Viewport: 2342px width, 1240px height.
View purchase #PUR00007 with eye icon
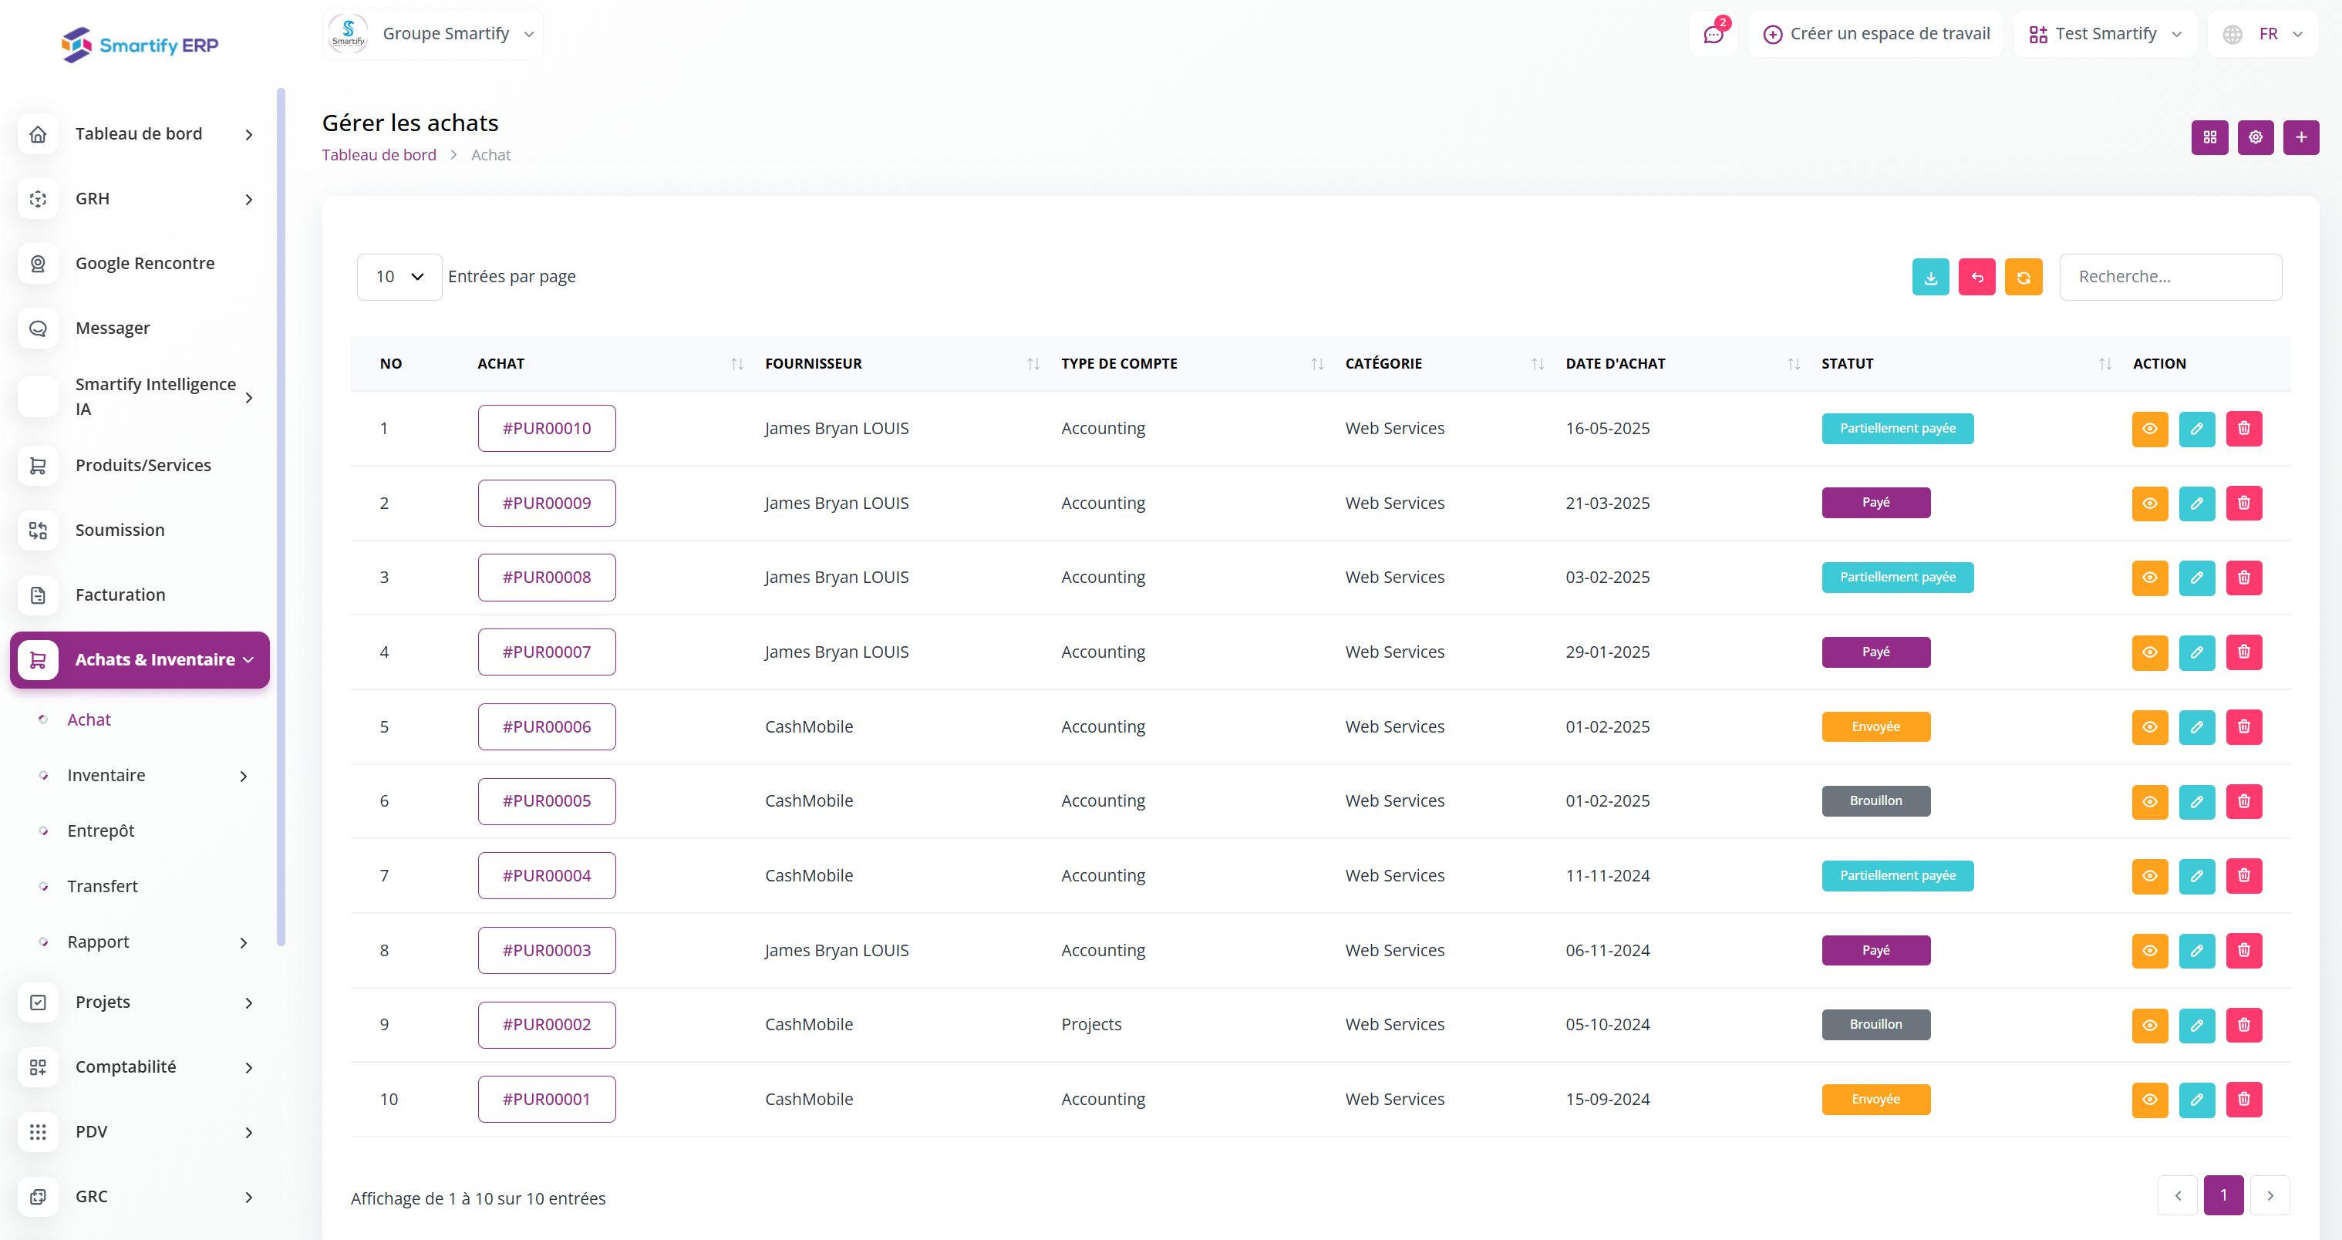pyautogui.click(x=2149, y=652)
